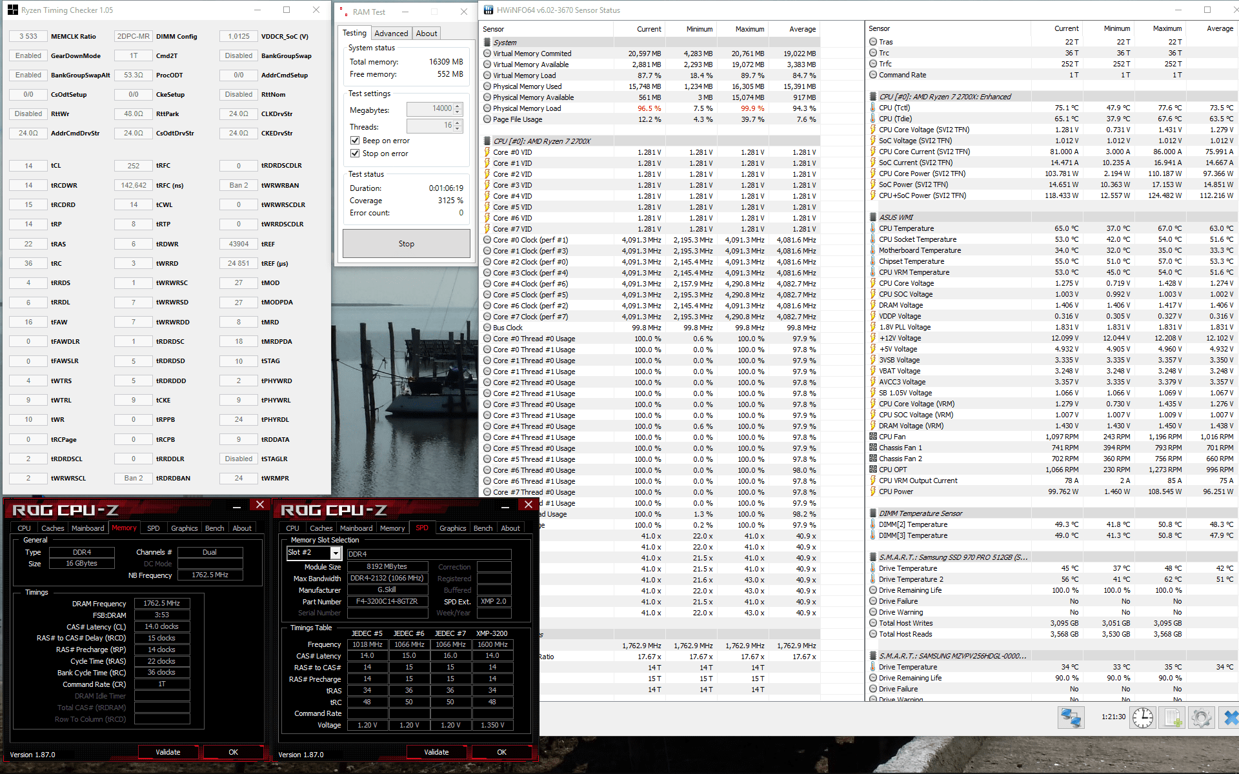
Task: Open the Slot #2 dropdown in CPU-Z SPD
Action: (336, 553)
